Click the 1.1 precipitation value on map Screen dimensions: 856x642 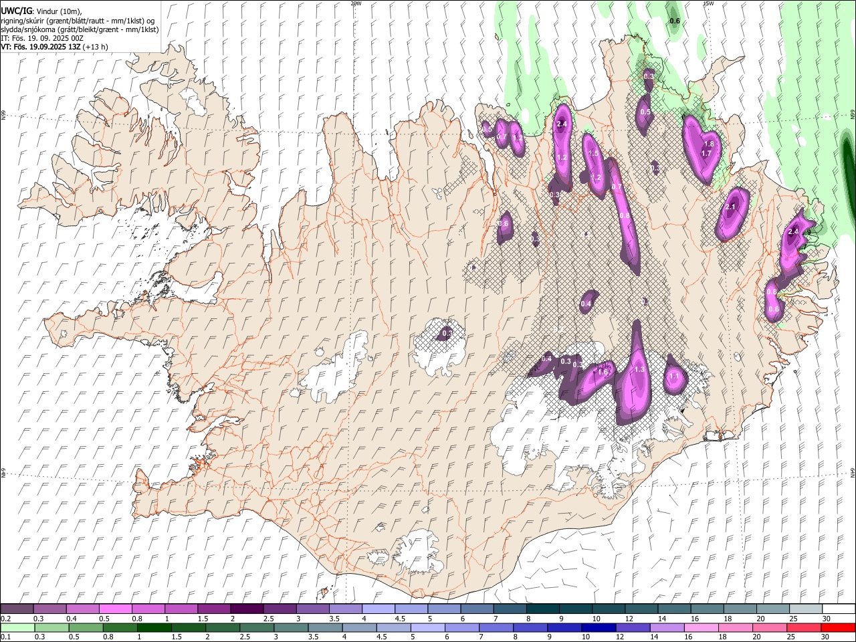pyautogui.click(x=674, y=377)
